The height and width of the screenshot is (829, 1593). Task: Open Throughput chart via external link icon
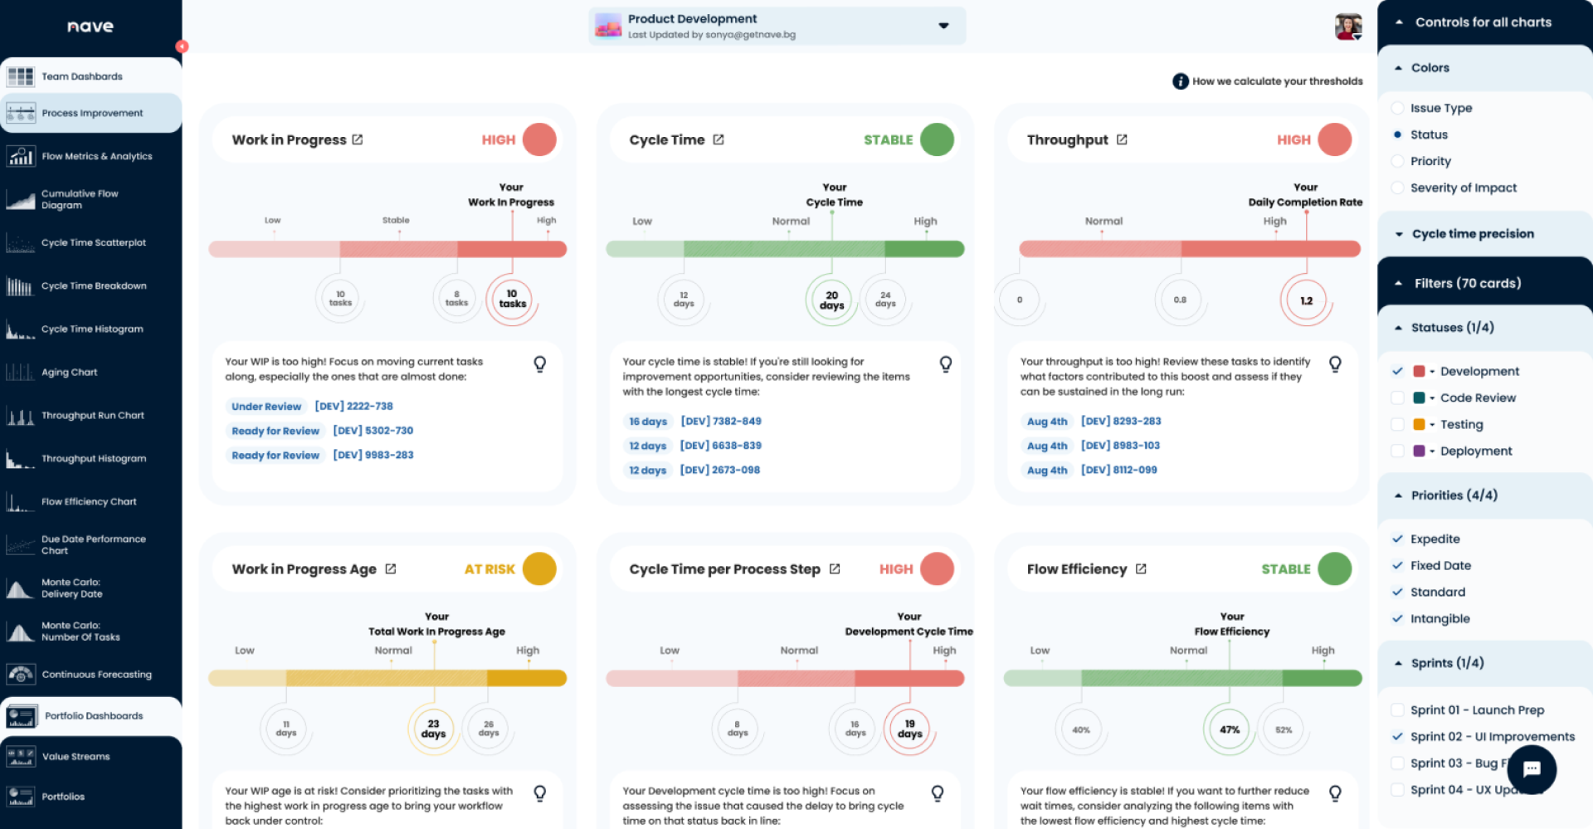pos(1122,139)
